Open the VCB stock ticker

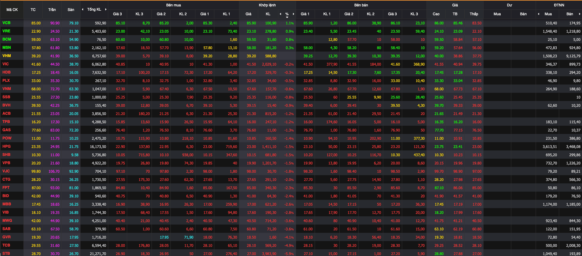coord(6,23)
